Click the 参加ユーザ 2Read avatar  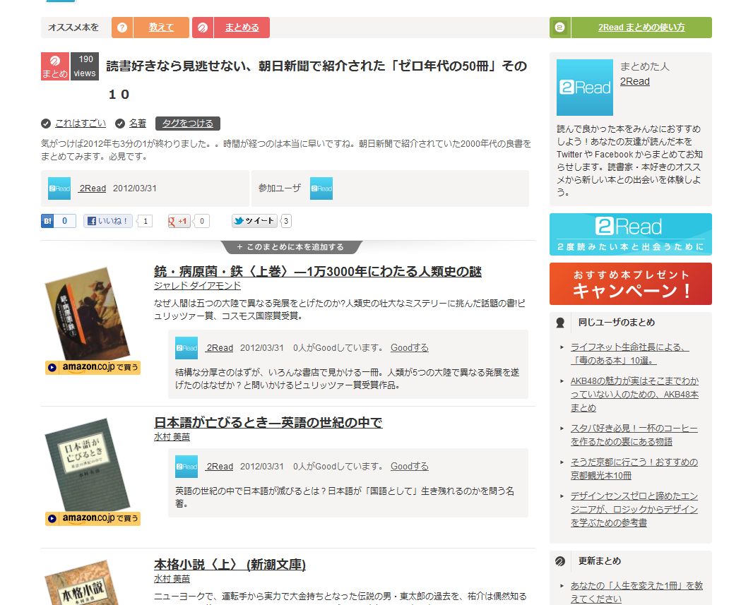(321, 188)
